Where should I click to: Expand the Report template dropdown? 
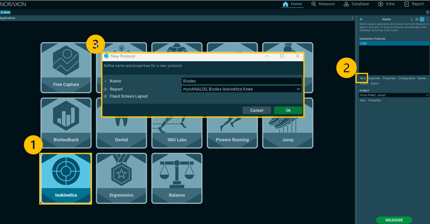pyautogui.click(x=241, y=89)
